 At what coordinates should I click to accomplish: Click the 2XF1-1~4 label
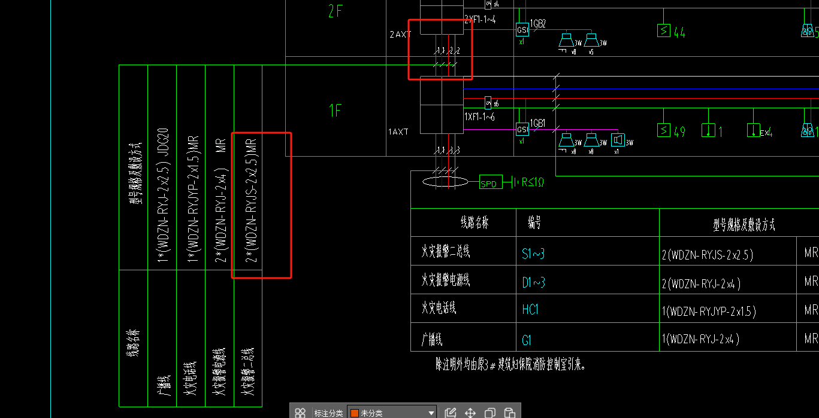[480, 20]
